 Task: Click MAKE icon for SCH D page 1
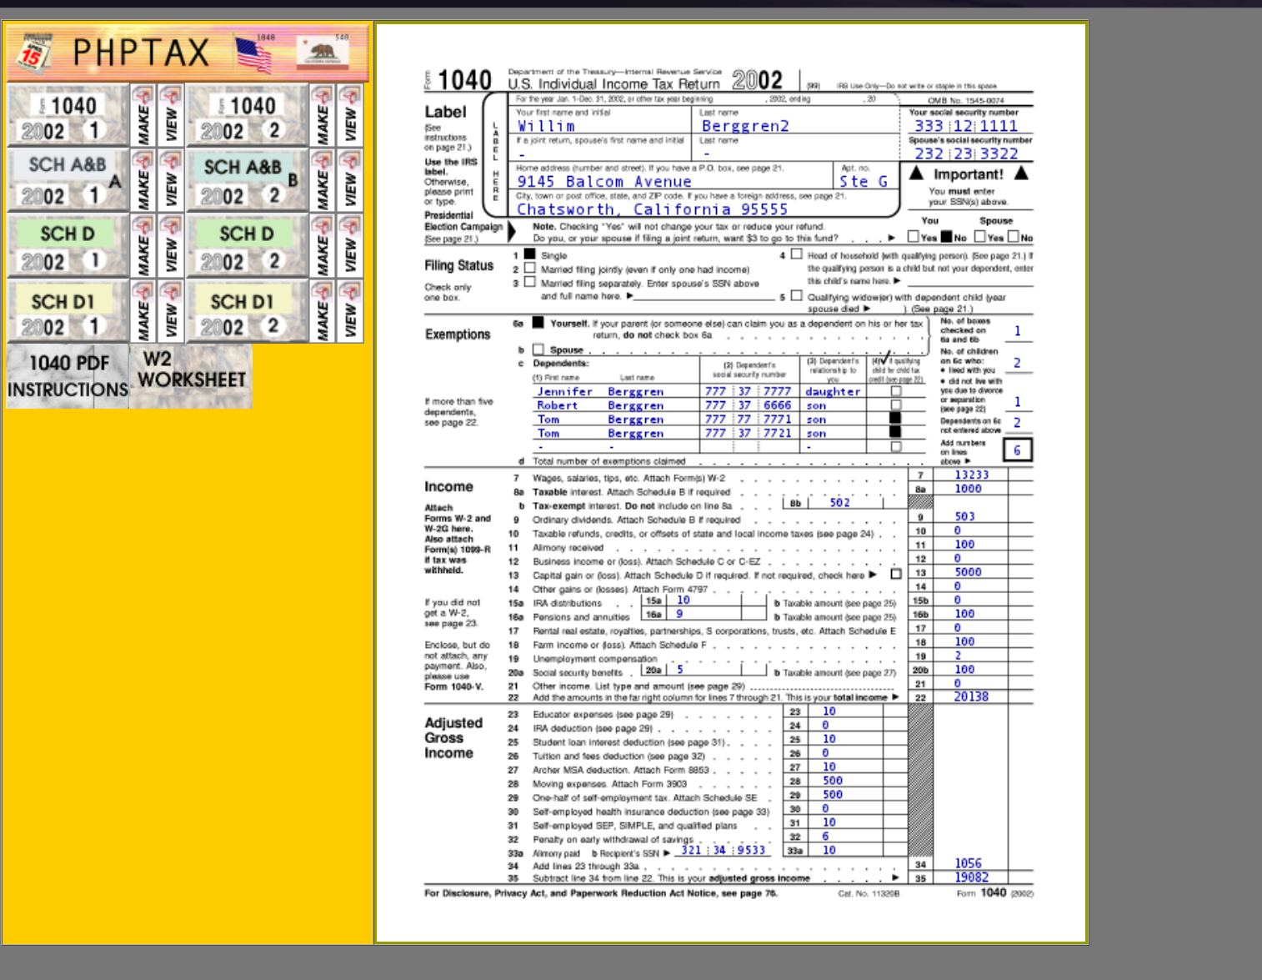pos(143,246)
